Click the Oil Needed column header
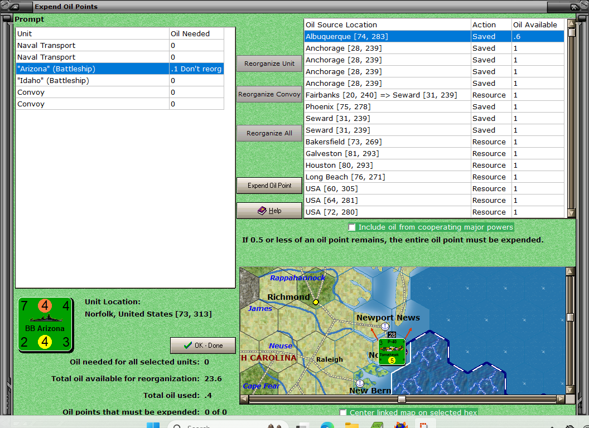The image size is (589, 428). 196,33
